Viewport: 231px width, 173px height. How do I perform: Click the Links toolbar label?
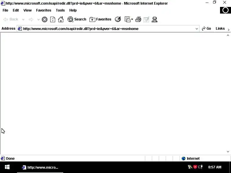[220, 29]
